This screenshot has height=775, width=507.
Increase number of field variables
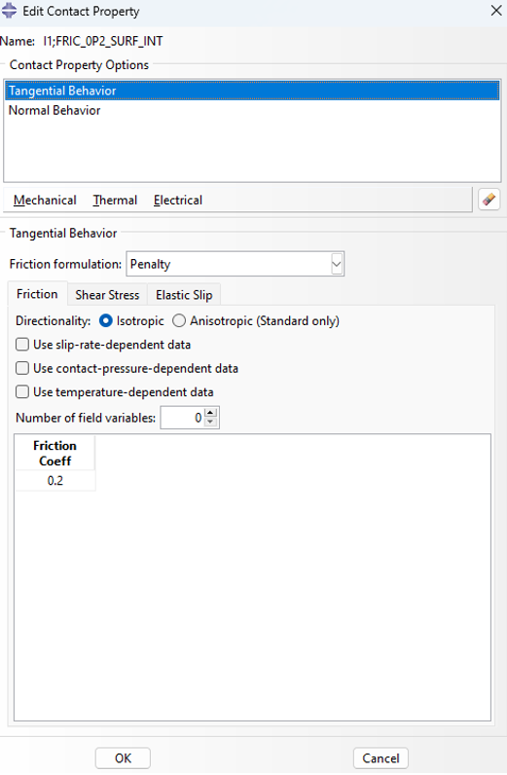point(210,413)
